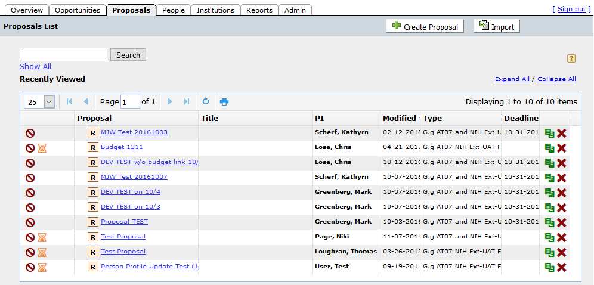594x285 pixels.
Task: Switch to the Opportunities tab
Action: 76,10
